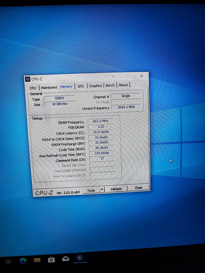Screen dimensions: 205x273
Task: Open the Graphics tab
Action: point(95,86)
